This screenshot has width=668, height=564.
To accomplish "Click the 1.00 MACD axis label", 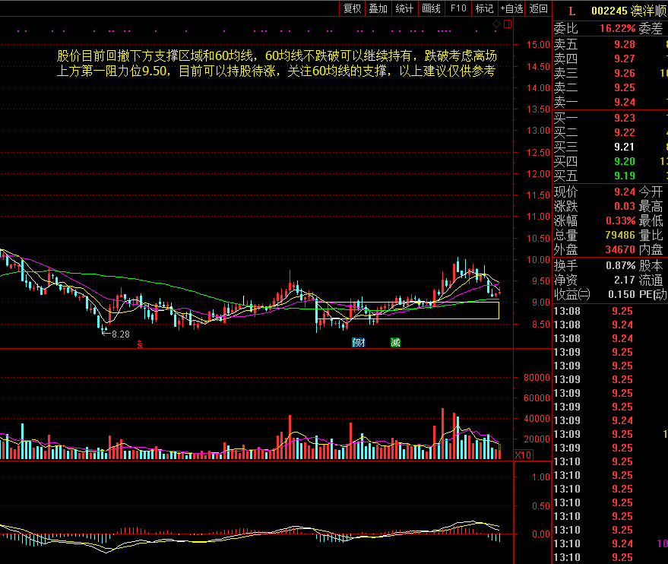I will tap(541, 477).
